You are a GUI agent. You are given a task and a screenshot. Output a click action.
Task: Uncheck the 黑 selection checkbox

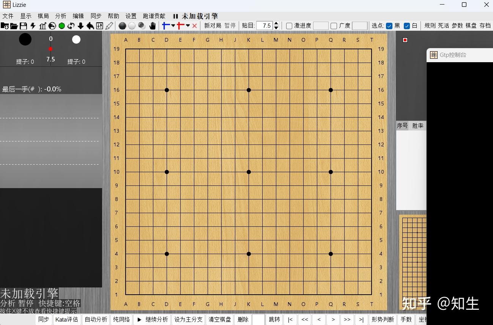point(389,25)
